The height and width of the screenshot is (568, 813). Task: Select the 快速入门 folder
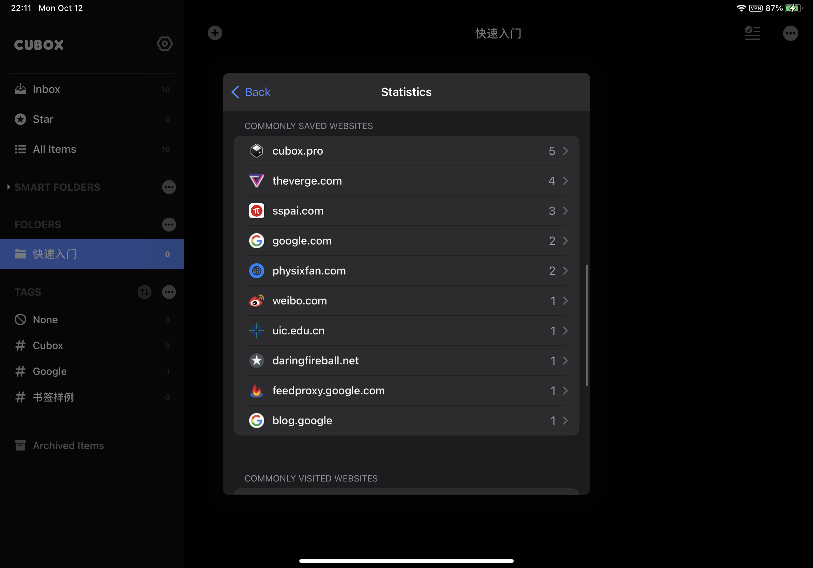click(92, 254)
